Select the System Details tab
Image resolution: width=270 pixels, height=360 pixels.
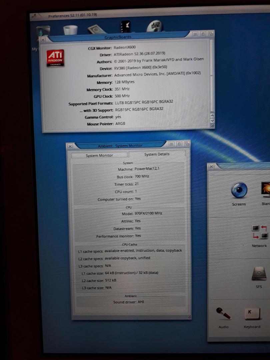157,154
